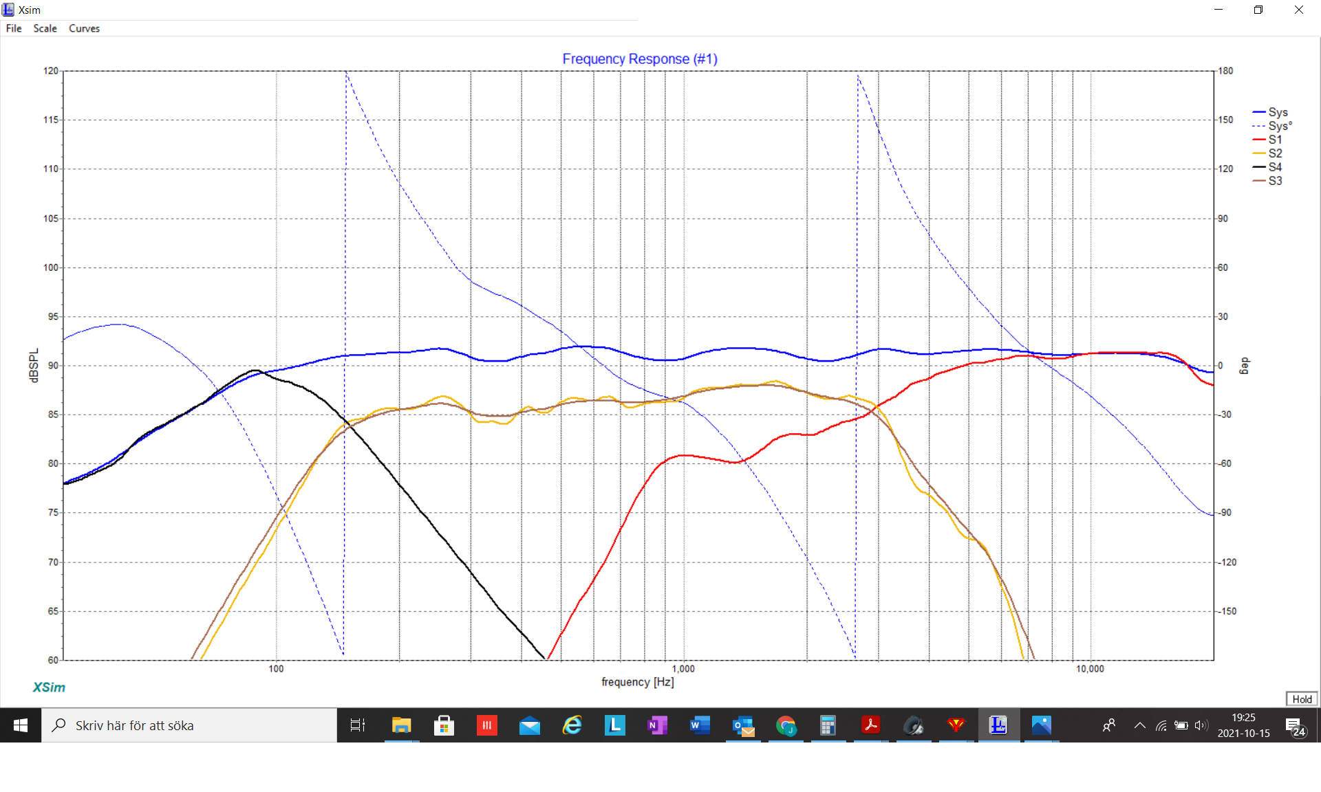Click the XSim logo text

pos(49,687)
